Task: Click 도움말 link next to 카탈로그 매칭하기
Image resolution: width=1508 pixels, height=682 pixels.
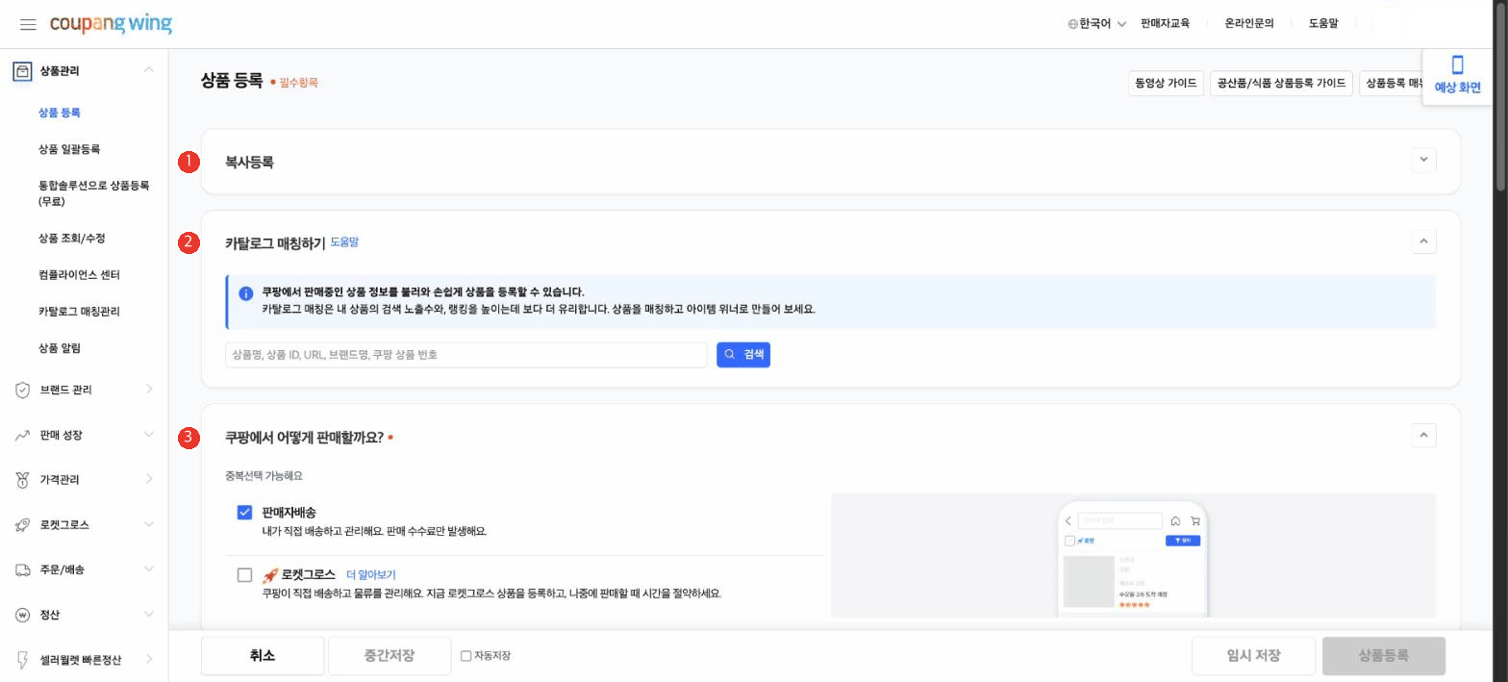Action: pos(344,242)
